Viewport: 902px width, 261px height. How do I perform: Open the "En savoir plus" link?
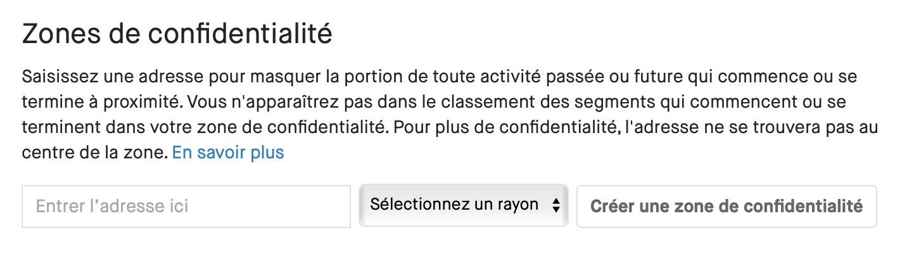click(x=228, y=153)
